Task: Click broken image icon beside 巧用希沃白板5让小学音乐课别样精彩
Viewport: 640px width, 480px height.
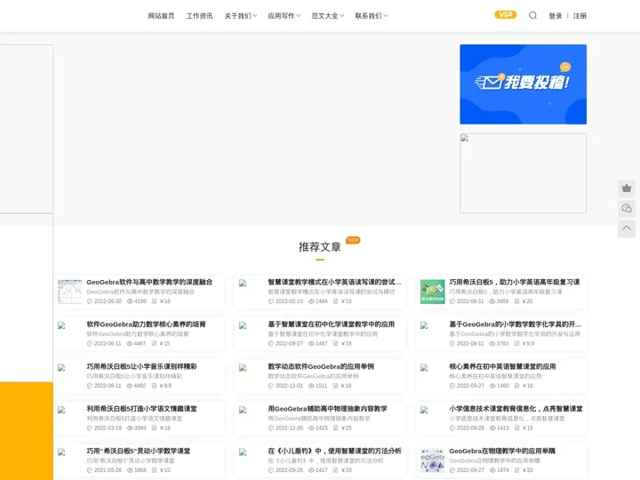Action: [x=61, y=367]
